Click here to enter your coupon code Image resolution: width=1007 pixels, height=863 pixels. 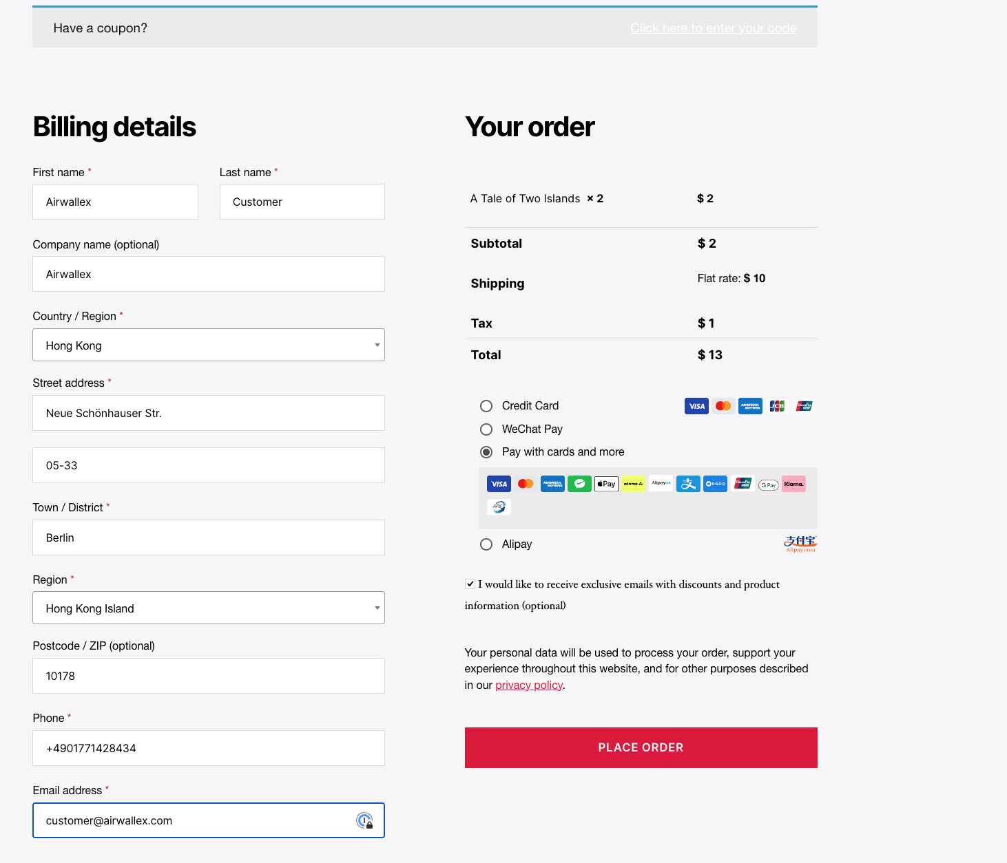pyautogui.click(x=713, y=28)
